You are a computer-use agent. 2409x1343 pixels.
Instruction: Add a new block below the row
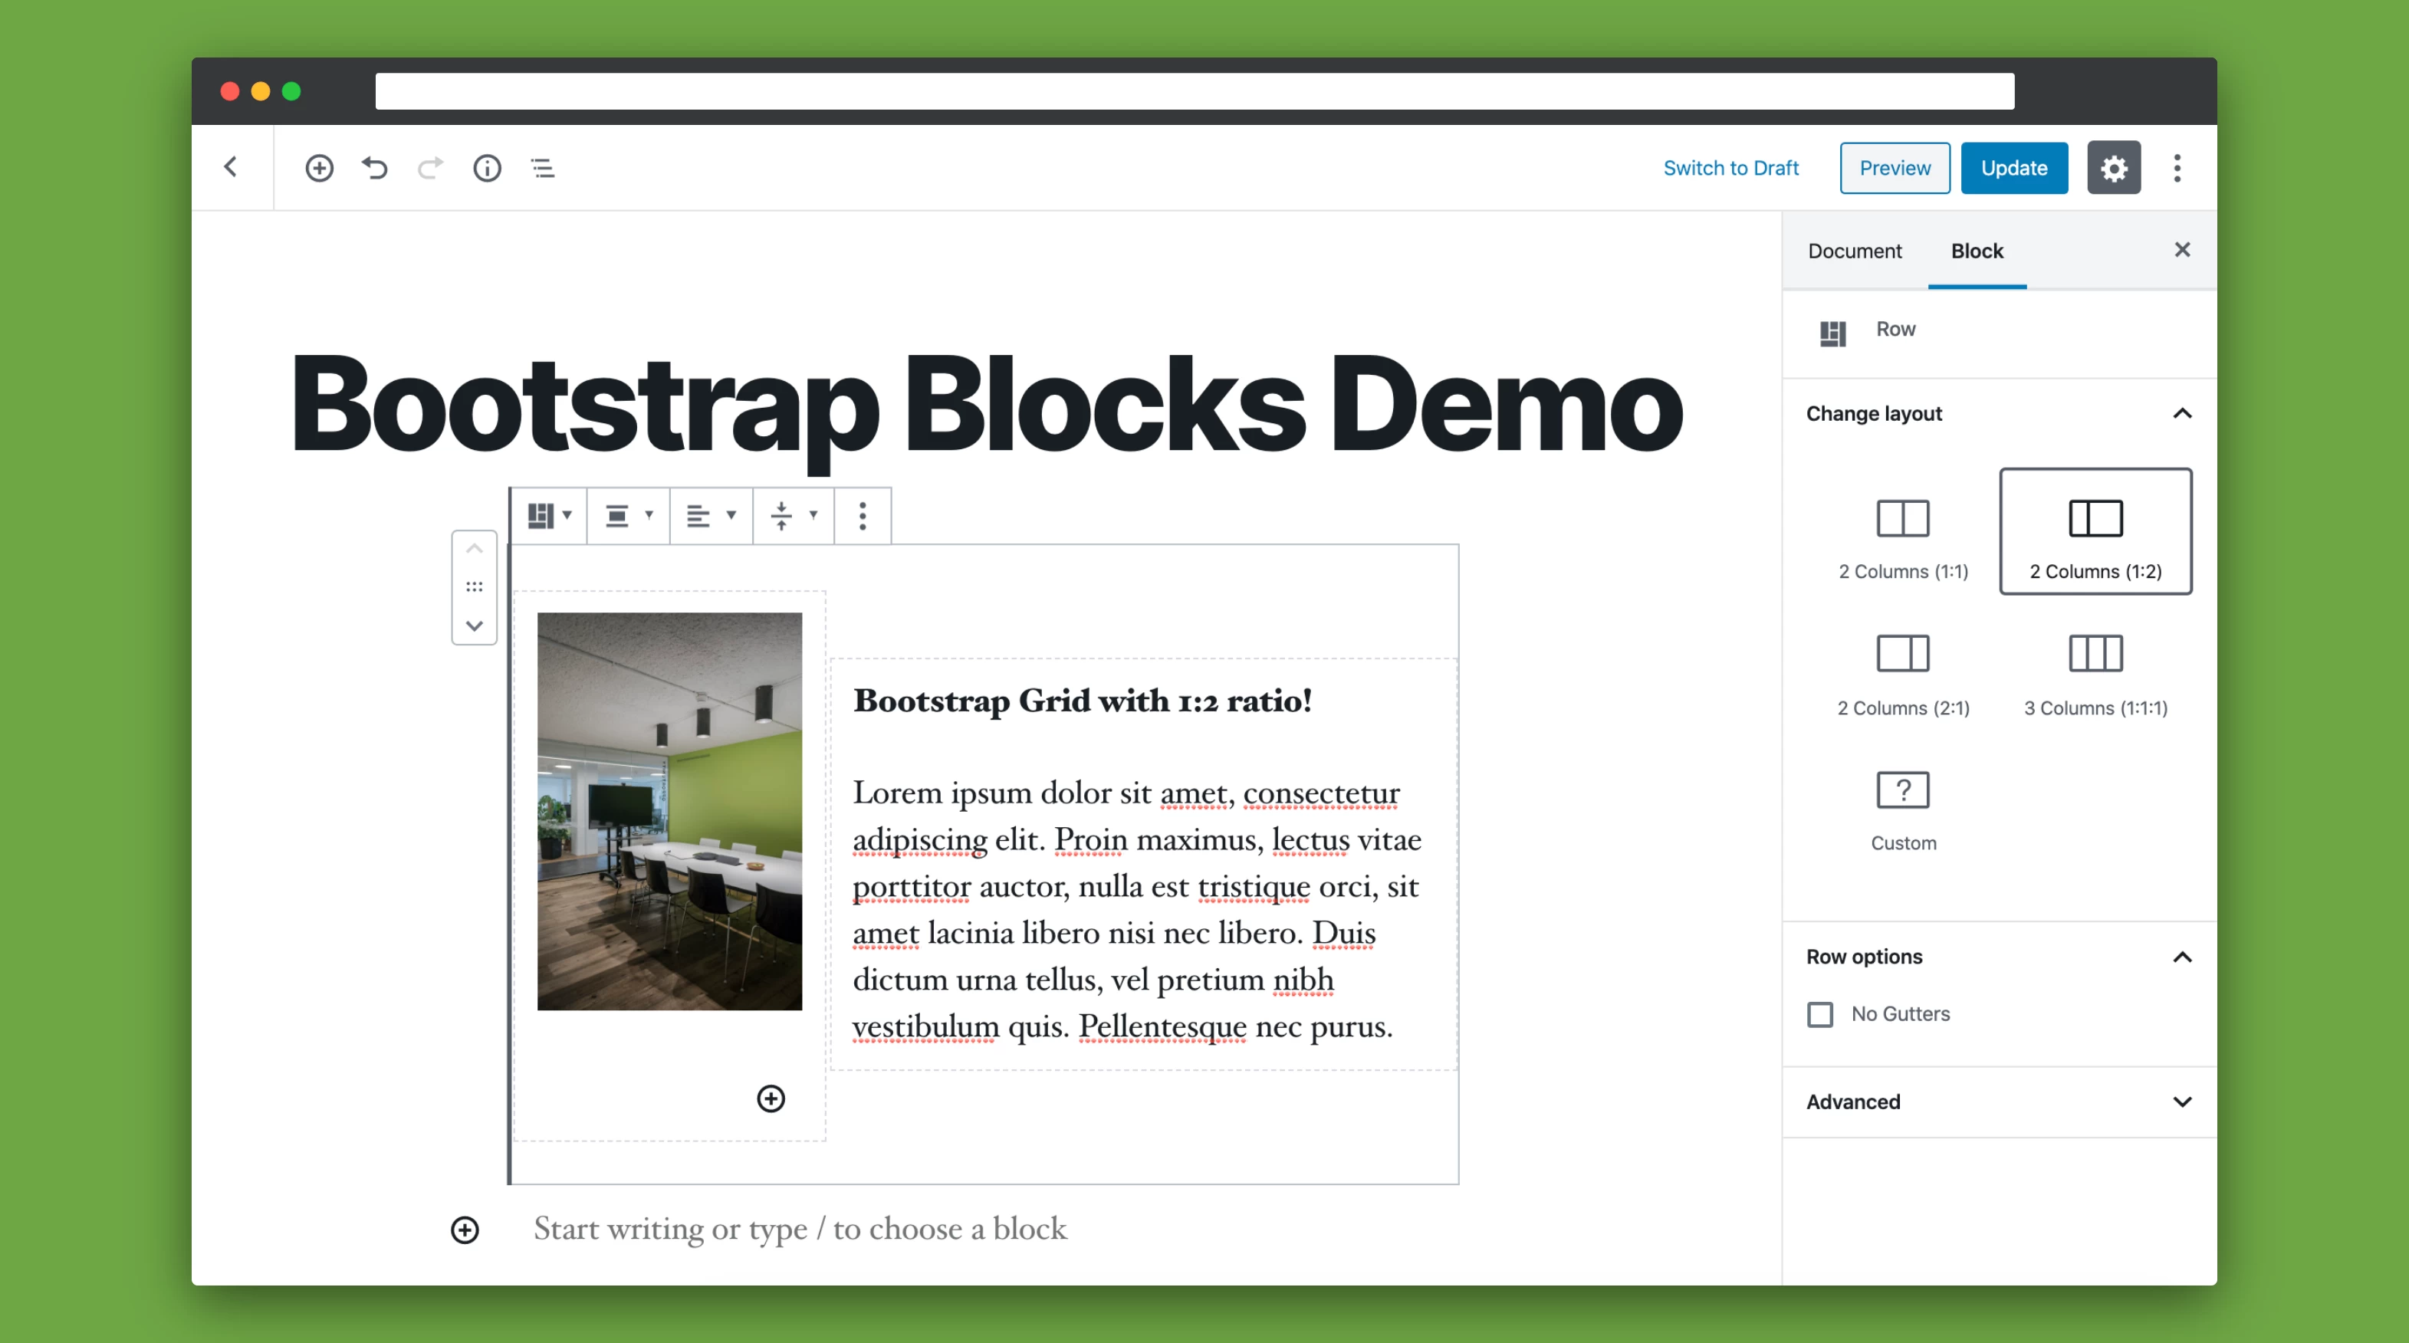coord(465,1230)
